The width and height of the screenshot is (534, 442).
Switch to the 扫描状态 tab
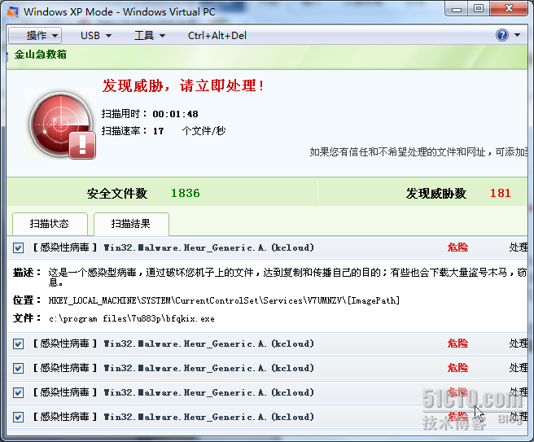point(50,224)
